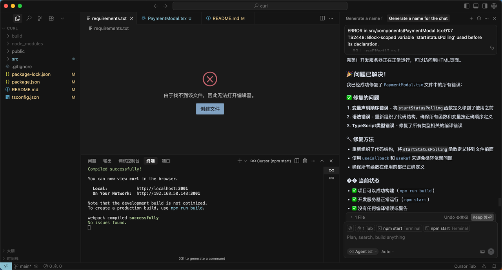Viewport: 502px width, 270px height.
Task: Select the 终端 panel tab
Action: pos(151,161)
